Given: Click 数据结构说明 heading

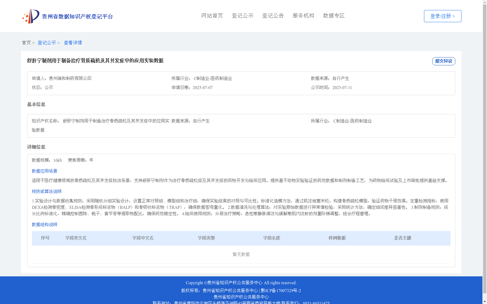Looking at the screenshot, I should pyautogui.click(x=44, y=225).
